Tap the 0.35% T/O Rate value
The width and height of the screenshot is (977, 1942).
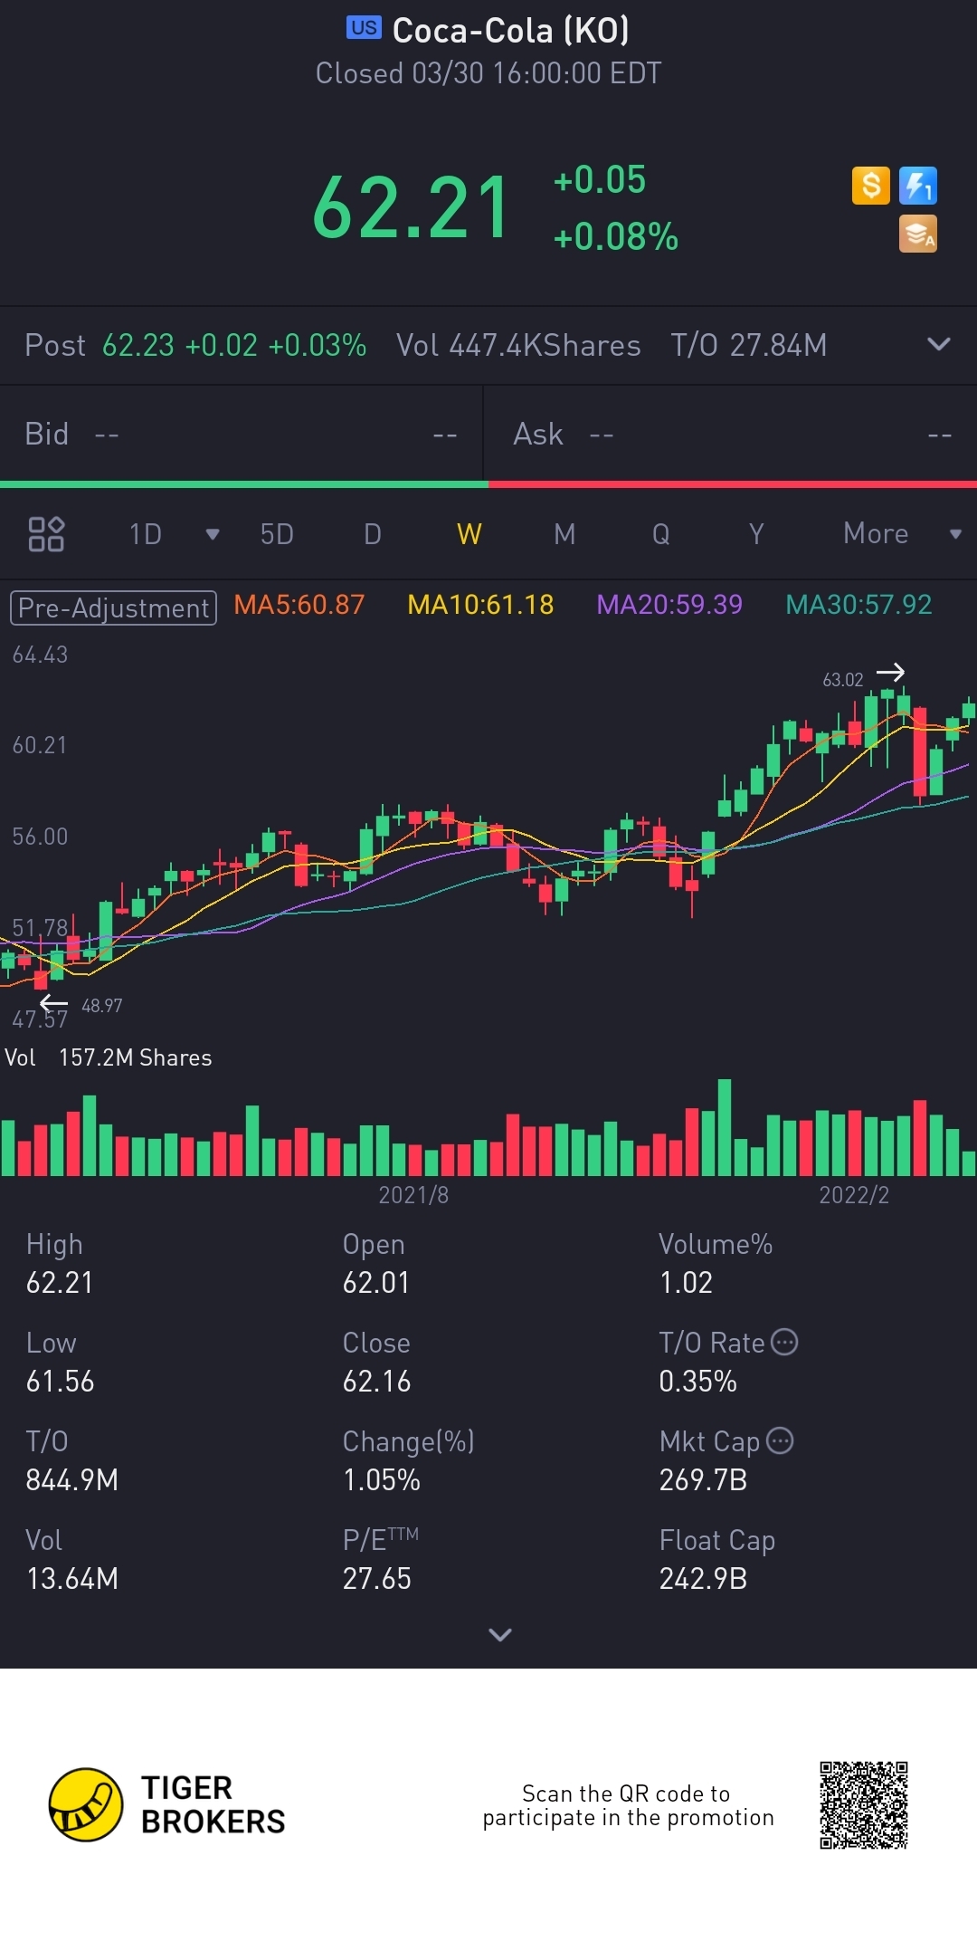pos(698,1382)
